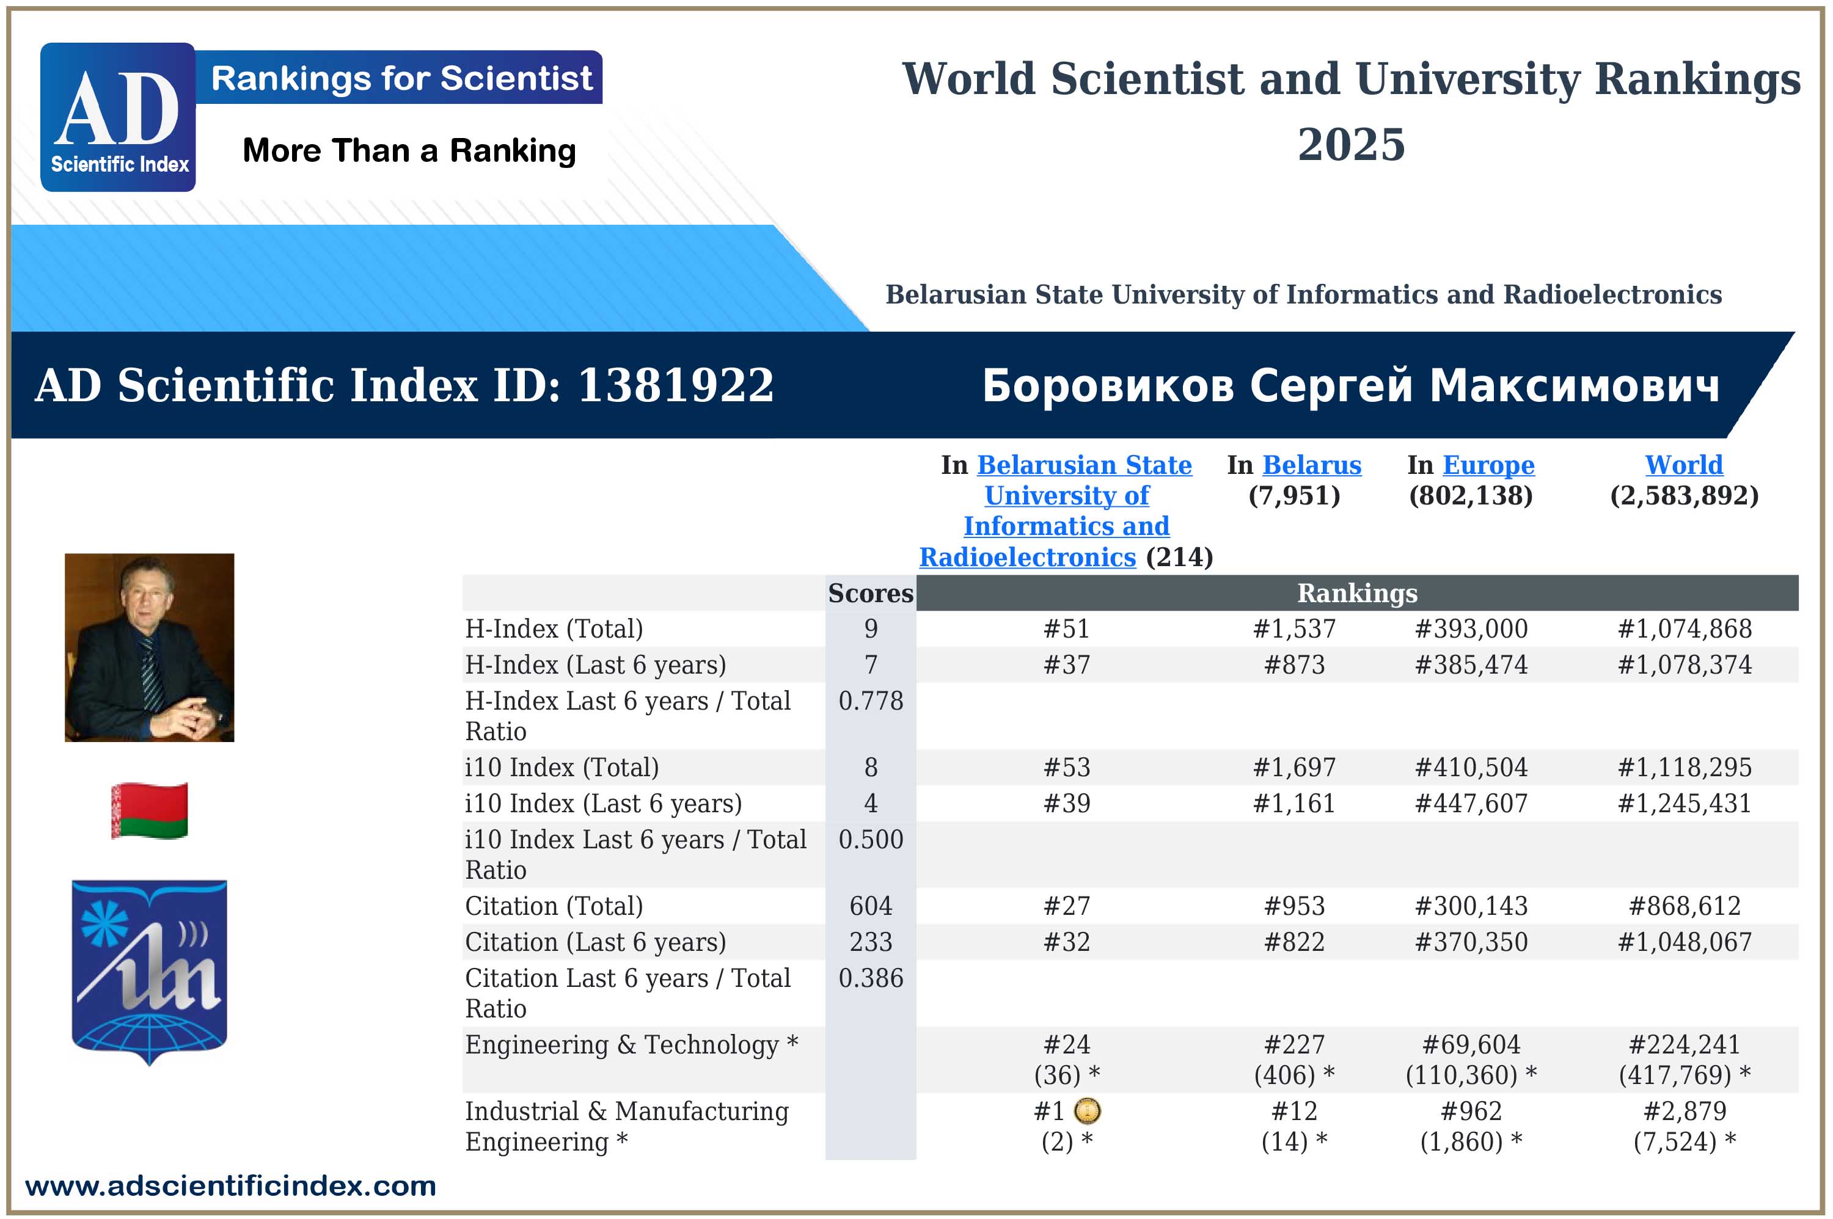Select the i10 Index (Total) label
The height and width of the screenshot is (1219, 1833).
(562, 767)
